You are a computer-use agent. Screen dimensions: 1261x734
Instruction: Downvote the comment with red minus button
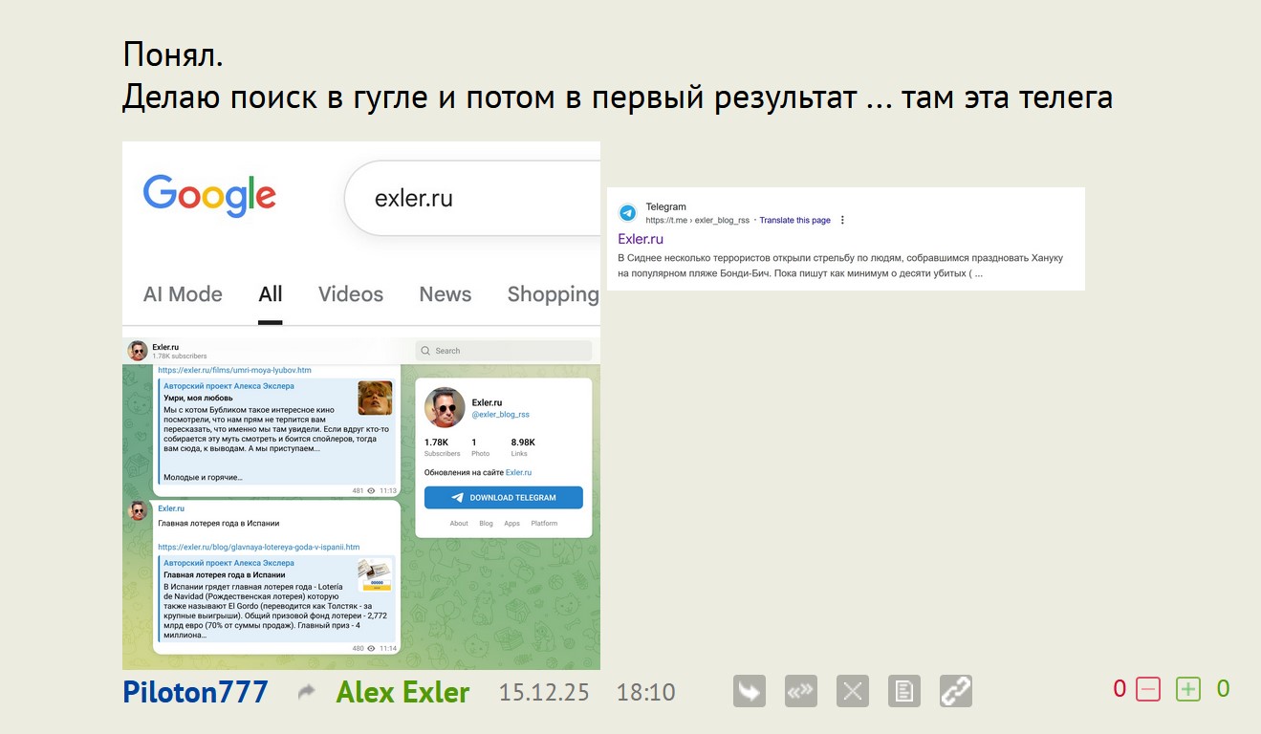pos(1147,689)
